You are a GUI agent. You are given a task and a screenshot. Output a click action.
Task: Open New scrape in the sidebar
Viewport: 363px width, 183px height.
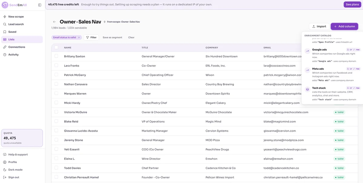[x=22, y=17]
